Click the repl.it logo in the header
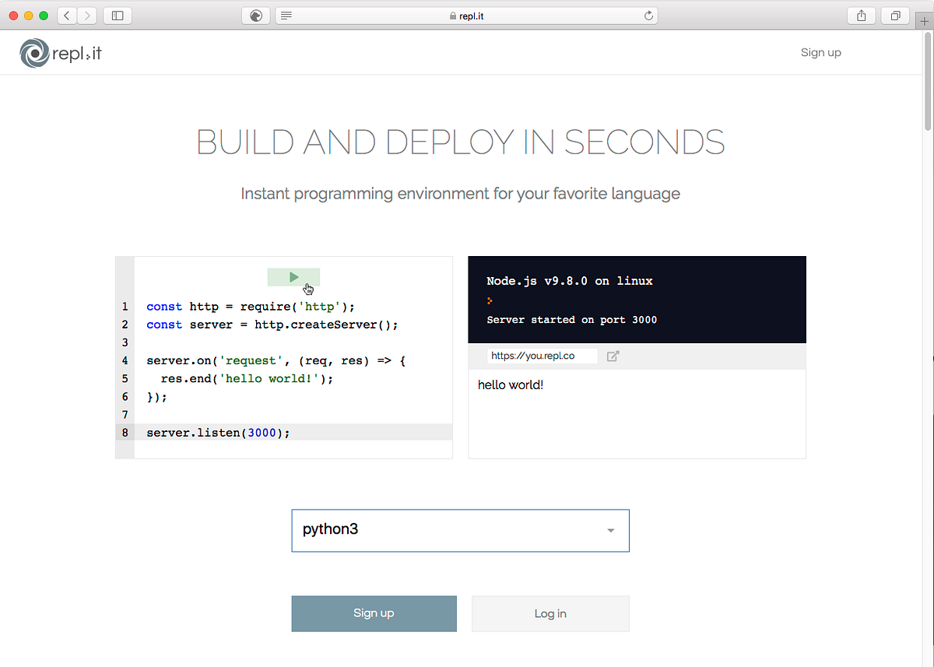 pyautogui.click(x=60, y=52)
